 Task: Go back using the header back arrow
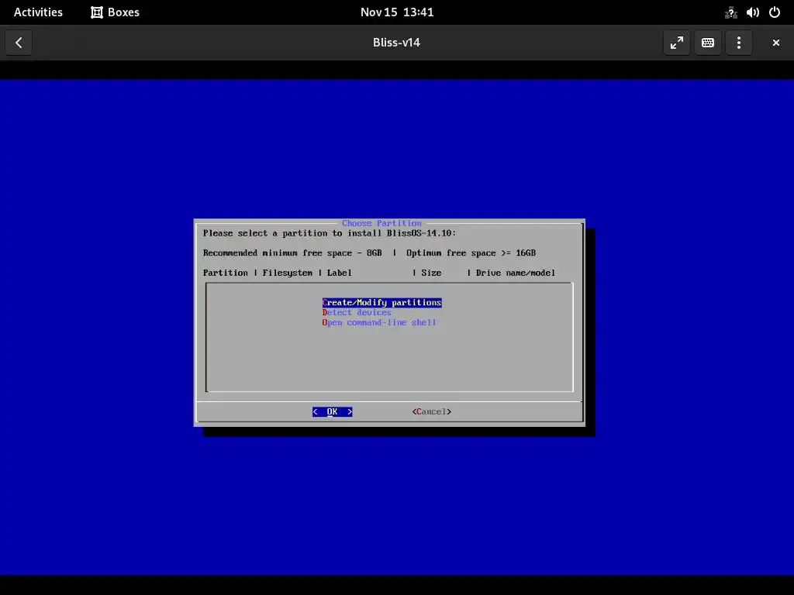[19, 43]
